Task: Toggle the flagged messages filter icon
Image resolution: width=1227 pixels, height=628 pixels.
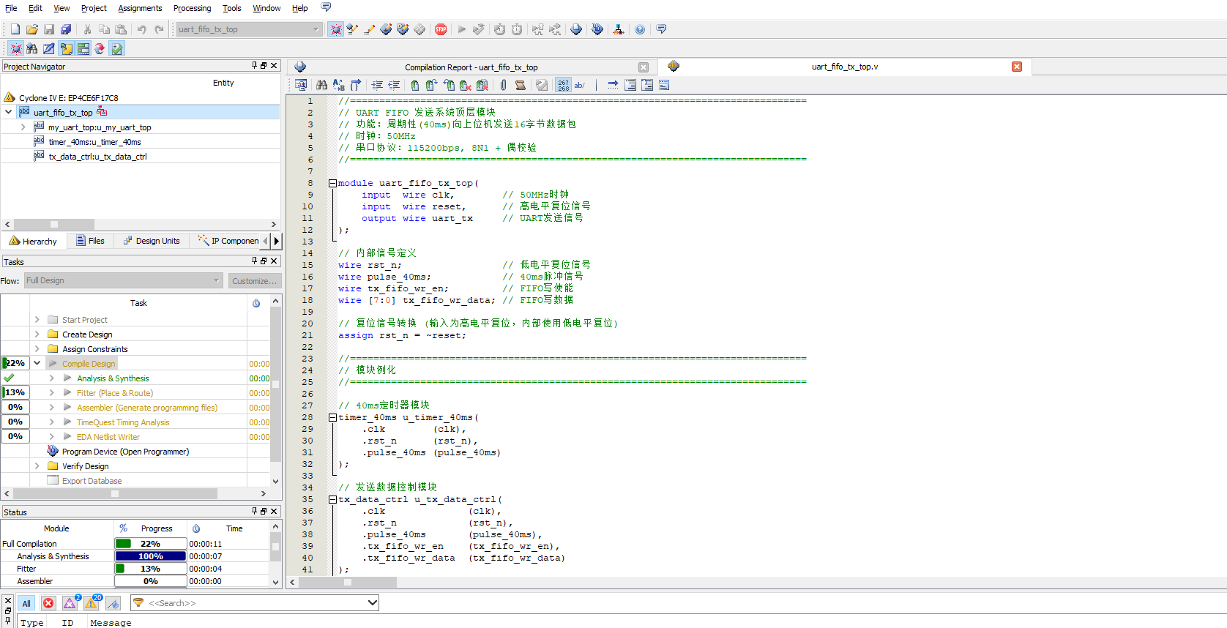Action: (x=113, y=603)
